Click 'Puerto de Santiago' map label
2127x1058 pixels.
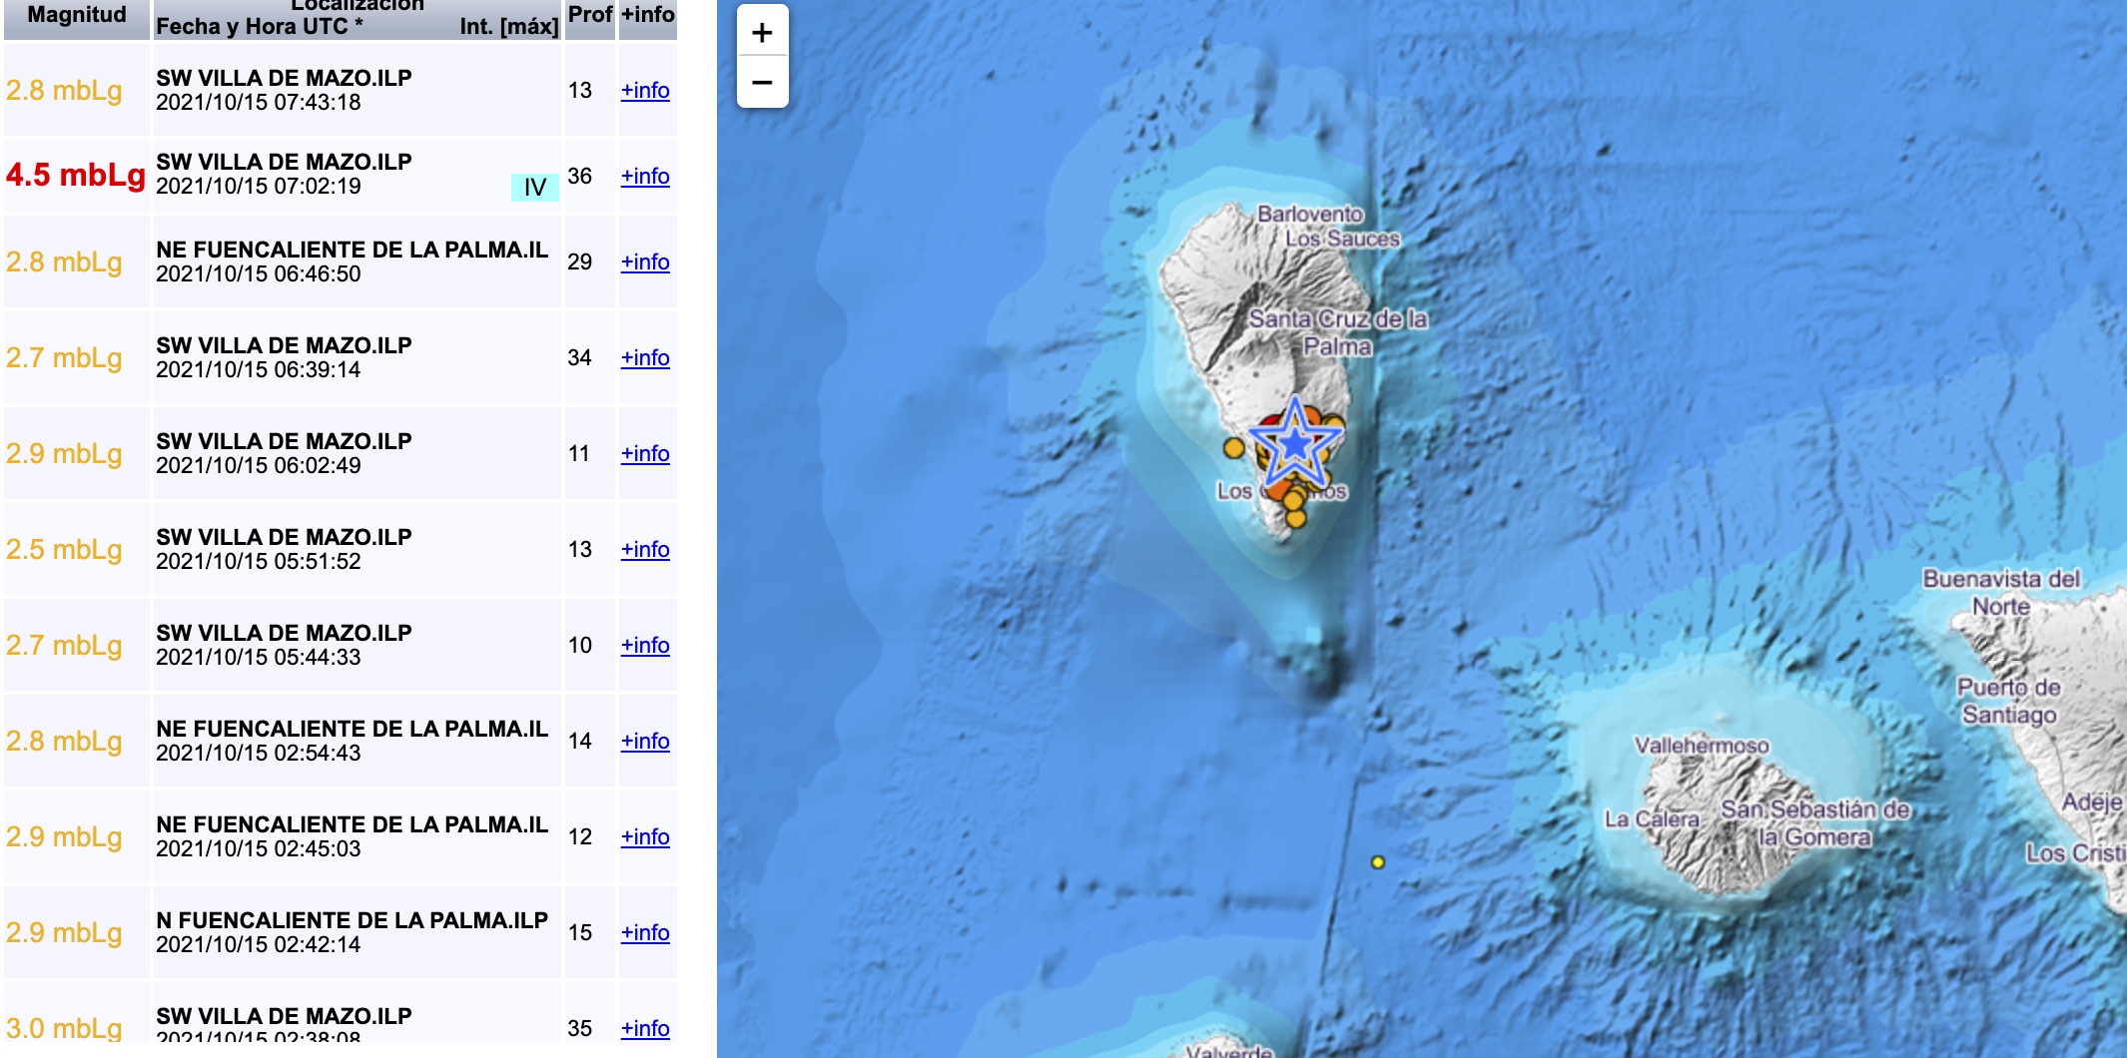coord(2008,701)
